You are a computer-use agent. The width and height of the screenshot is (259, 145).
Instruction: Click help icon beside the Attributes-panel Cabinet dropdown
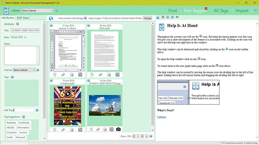(38, 70)
